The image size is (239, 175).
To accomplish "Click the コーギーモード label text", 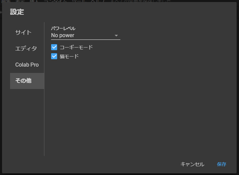I will tap(76, 48).
